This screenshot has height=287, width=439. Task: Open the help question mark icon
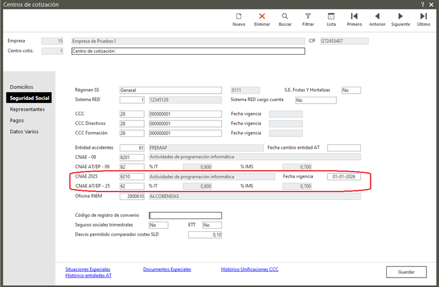point(422,4)
